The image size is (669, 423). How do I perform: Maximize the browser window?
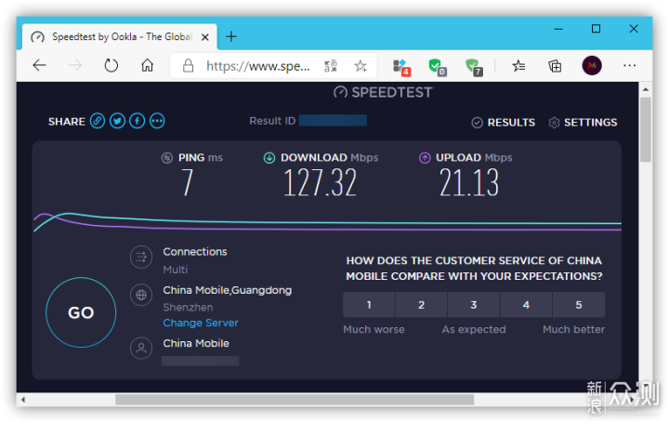pyautogui.click(x=596, y=29)
